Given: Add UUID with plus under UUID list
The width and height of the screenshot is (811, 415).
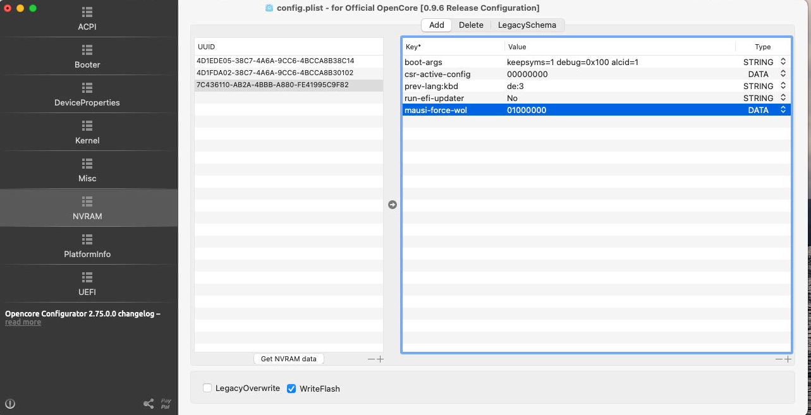Looking at the screenshot, I should point(380,359).
